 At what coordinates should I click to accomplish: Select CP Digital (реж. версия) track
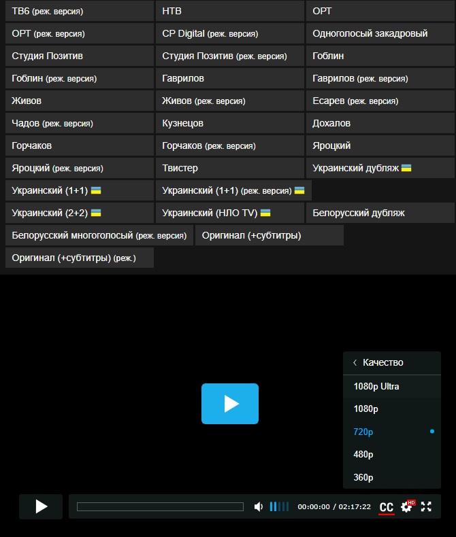coord(230,33)
